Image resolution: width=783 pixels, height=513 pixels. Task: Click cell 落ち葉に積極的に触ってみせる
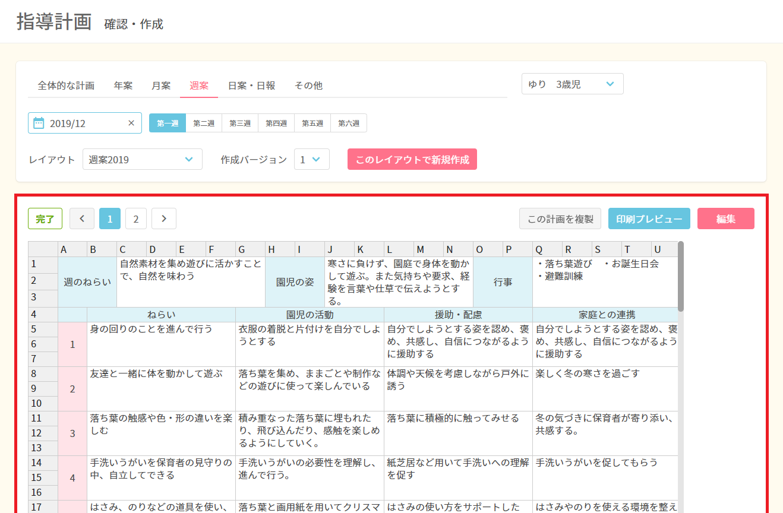pyautogui.click(x=459, y=433)
